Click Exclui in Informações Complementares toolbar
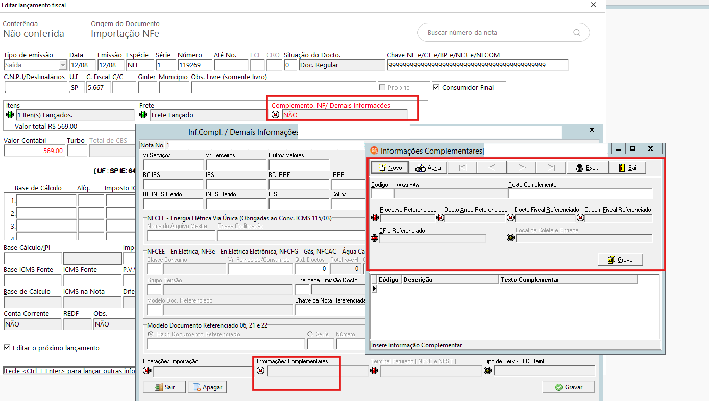Image resolution: width=709 pixels, height=401 pixels. (588, 167)
